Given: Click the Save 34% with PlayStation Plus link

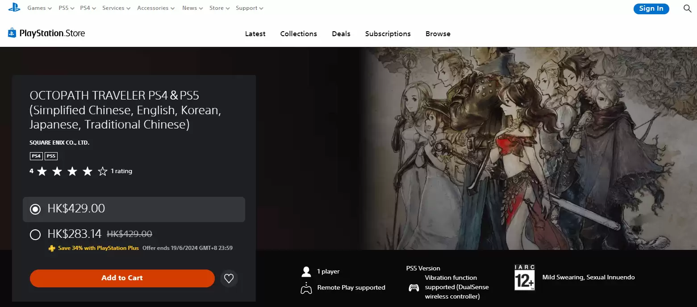Looking at the screenshot, I should point(98,248).
